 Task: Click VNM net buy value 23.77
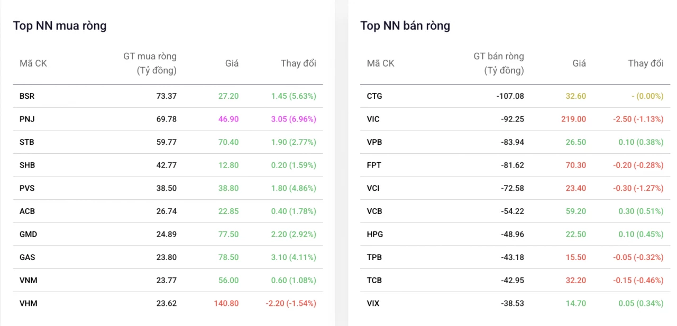click(167, 280)
